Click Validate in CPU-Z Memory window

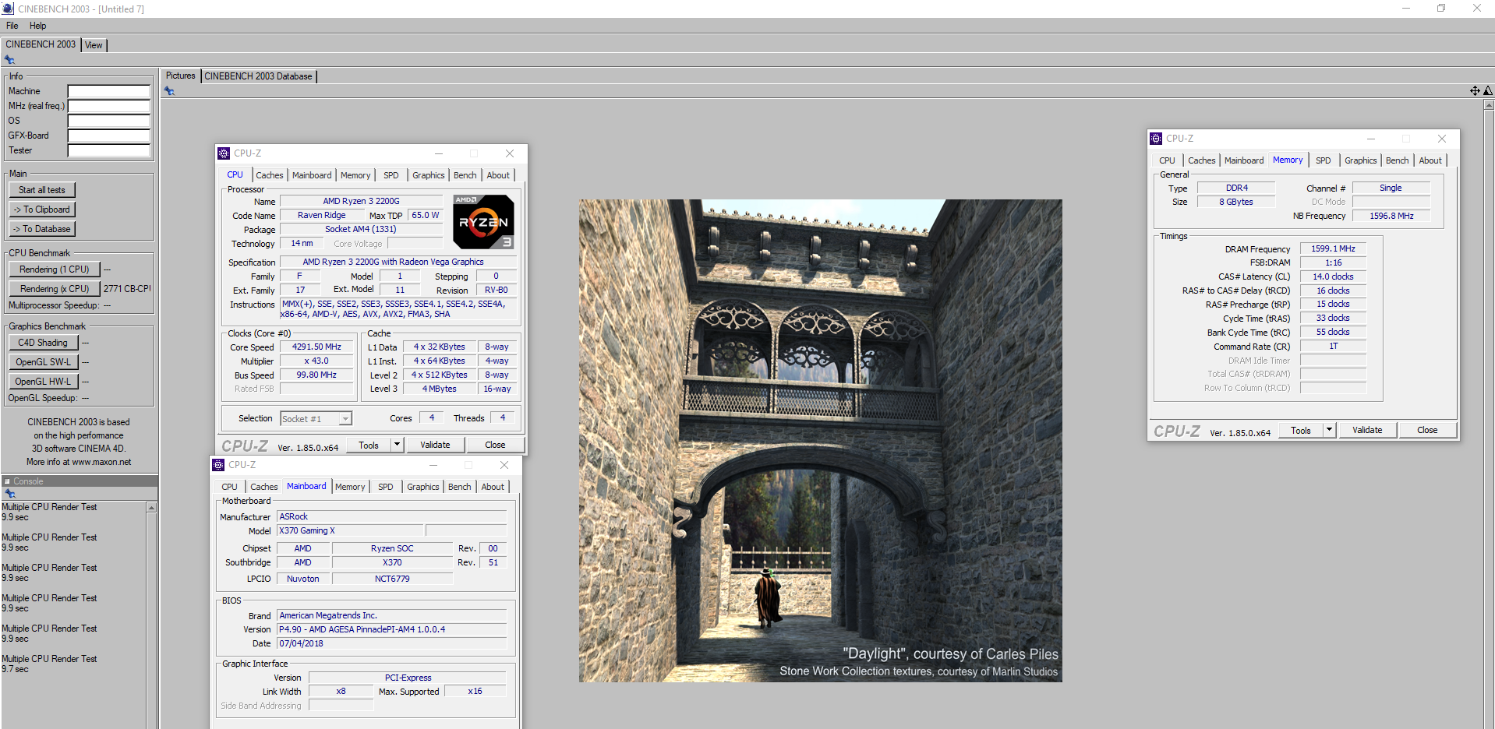coord(1367,430)
